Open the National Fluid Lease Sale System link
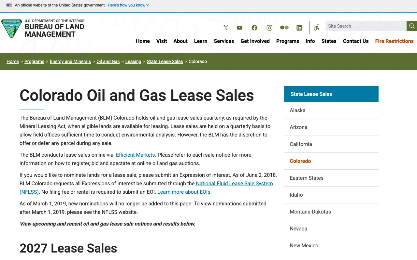 [234, 183]
